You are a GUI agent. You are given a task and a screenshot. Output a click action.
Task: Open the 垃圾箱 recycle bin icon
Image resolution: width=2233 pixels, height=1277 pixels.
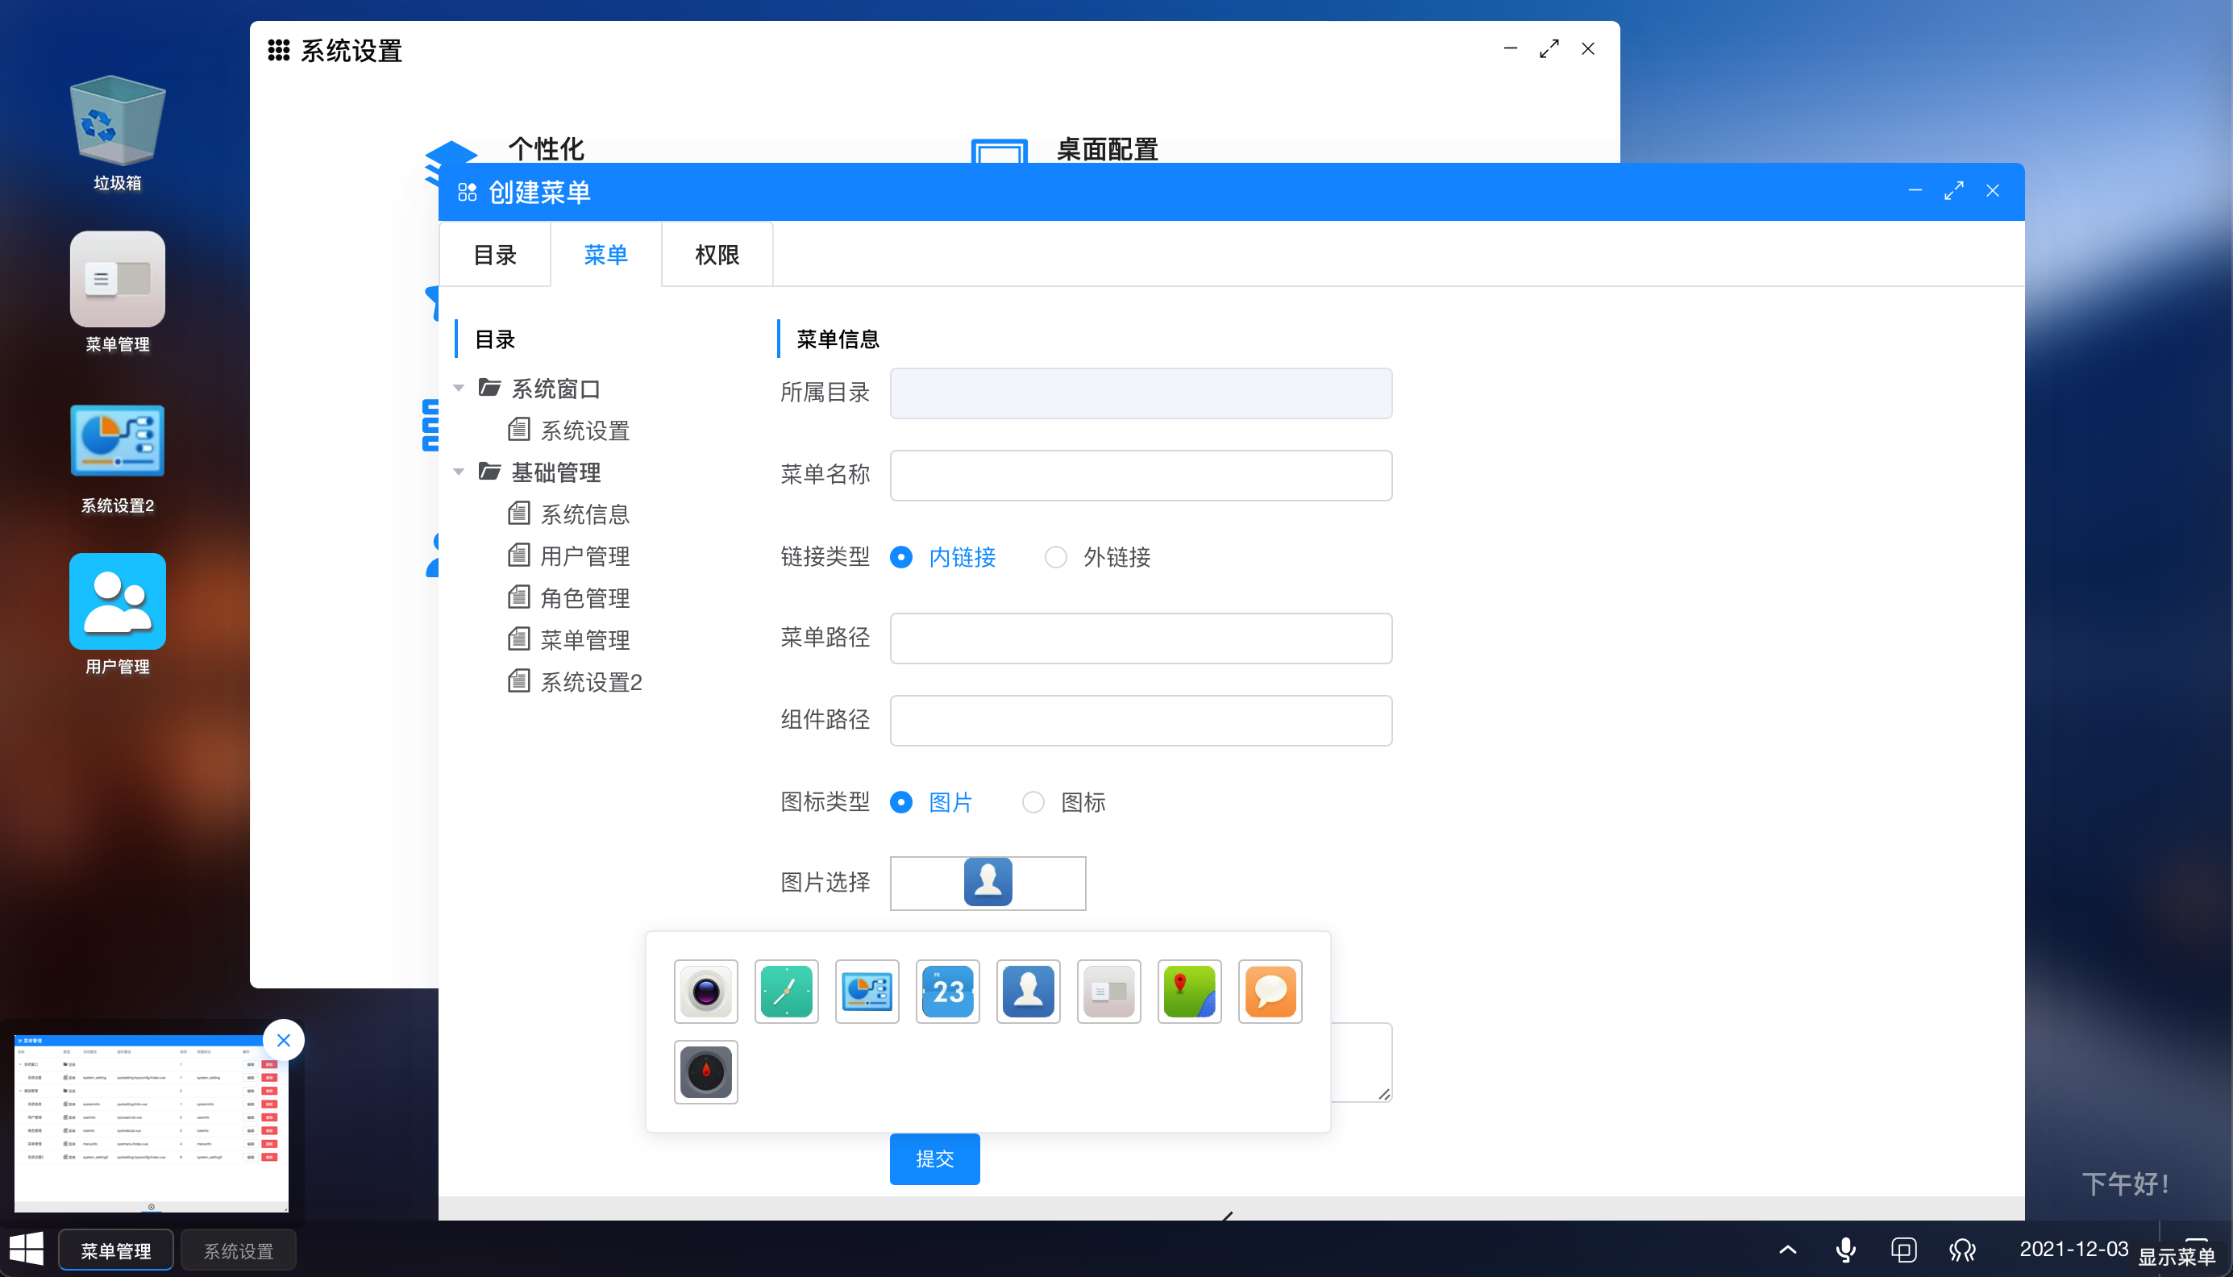(x=118, y=123)
